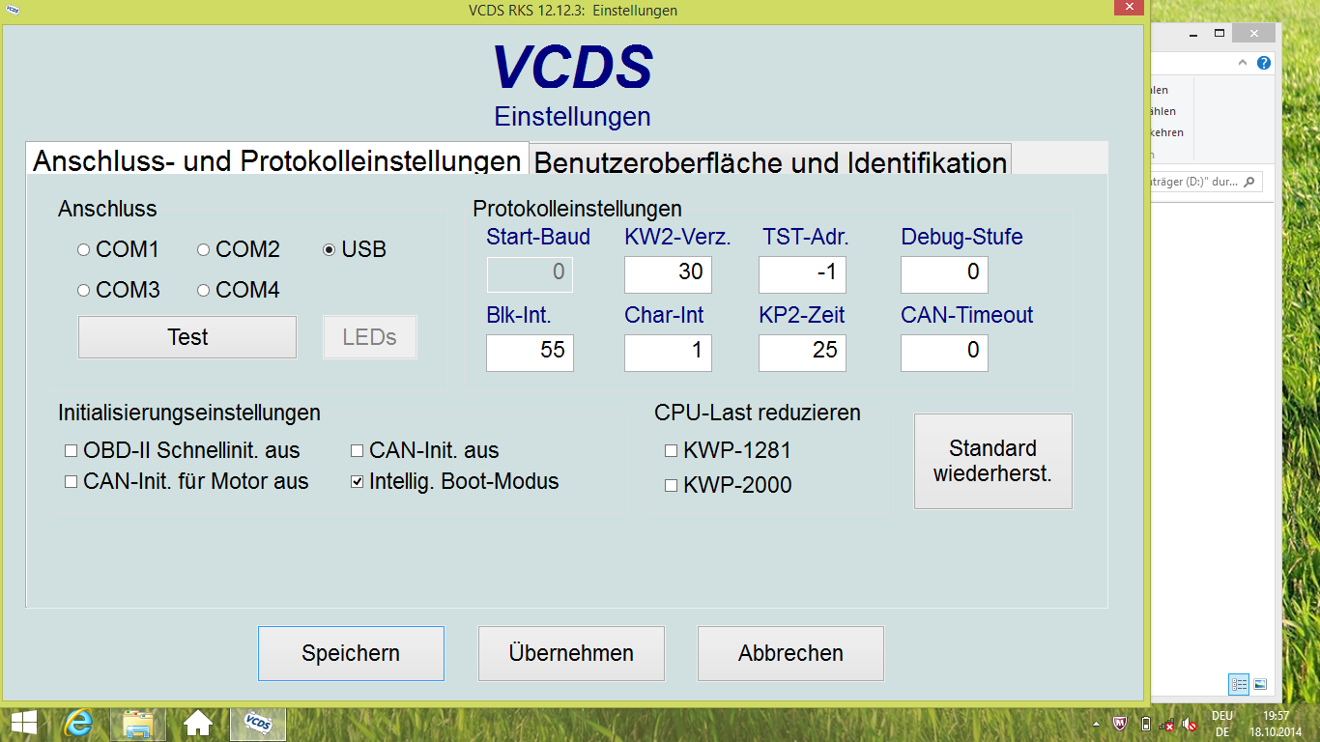Open the clock showing 19:57
The height and width of the screenshot is (742, 1320).
click(x=1277, y=724)
